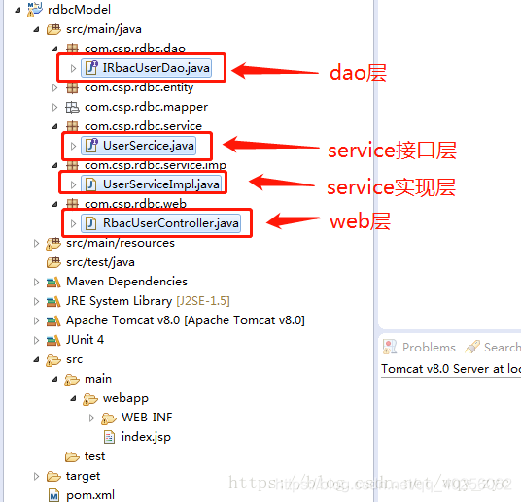Expand the src/main/resources folder
The image size is (521, 502).
point(36,244)
